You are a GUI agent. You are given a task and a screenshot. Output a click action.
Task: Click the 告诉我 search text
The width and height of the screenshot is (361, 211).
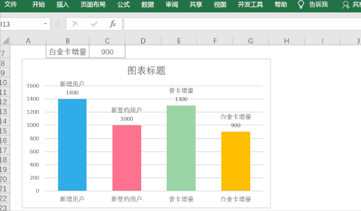(x=319, y=5)
